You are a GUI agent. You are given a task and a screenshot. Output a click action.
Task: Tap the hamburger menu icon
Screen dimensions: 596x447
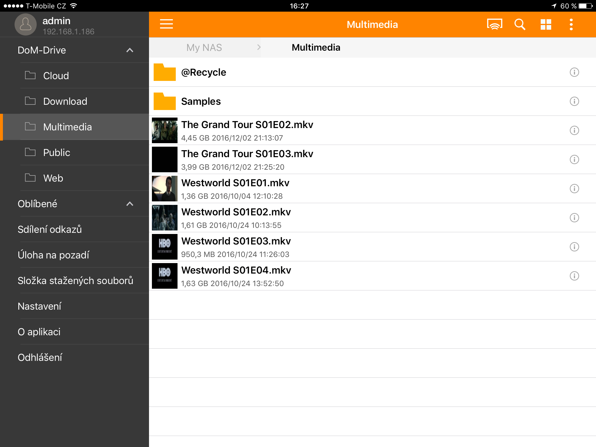pos(166,24)
